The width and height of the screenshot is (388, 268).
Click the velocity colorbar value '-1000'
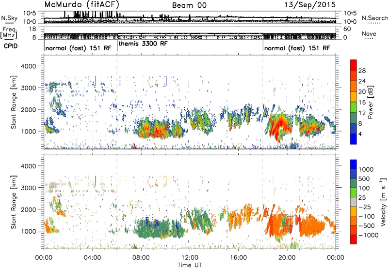click(369, 235)
